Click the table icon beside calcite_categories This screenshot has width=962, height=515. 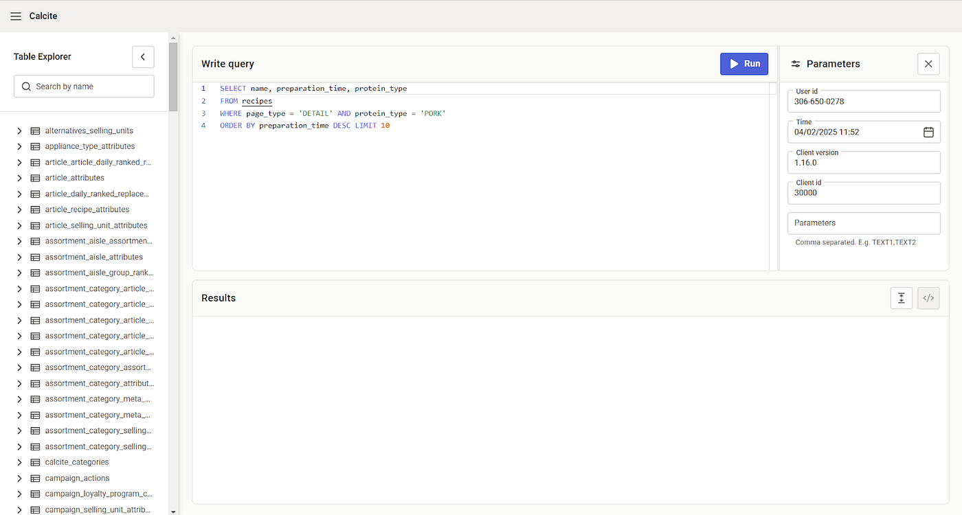pyautogui.click(x=35, y=463)
